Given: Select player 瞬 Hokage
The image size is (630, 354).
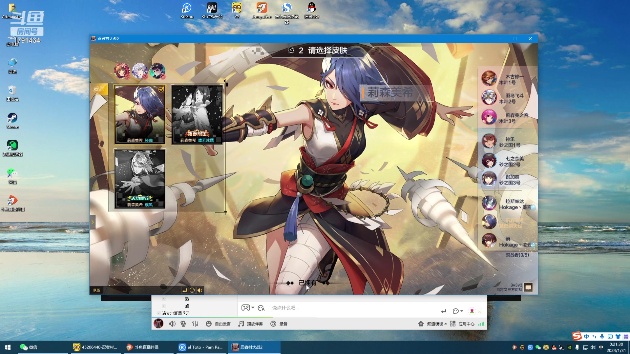Looking at the screenshot, I should 507,242.
